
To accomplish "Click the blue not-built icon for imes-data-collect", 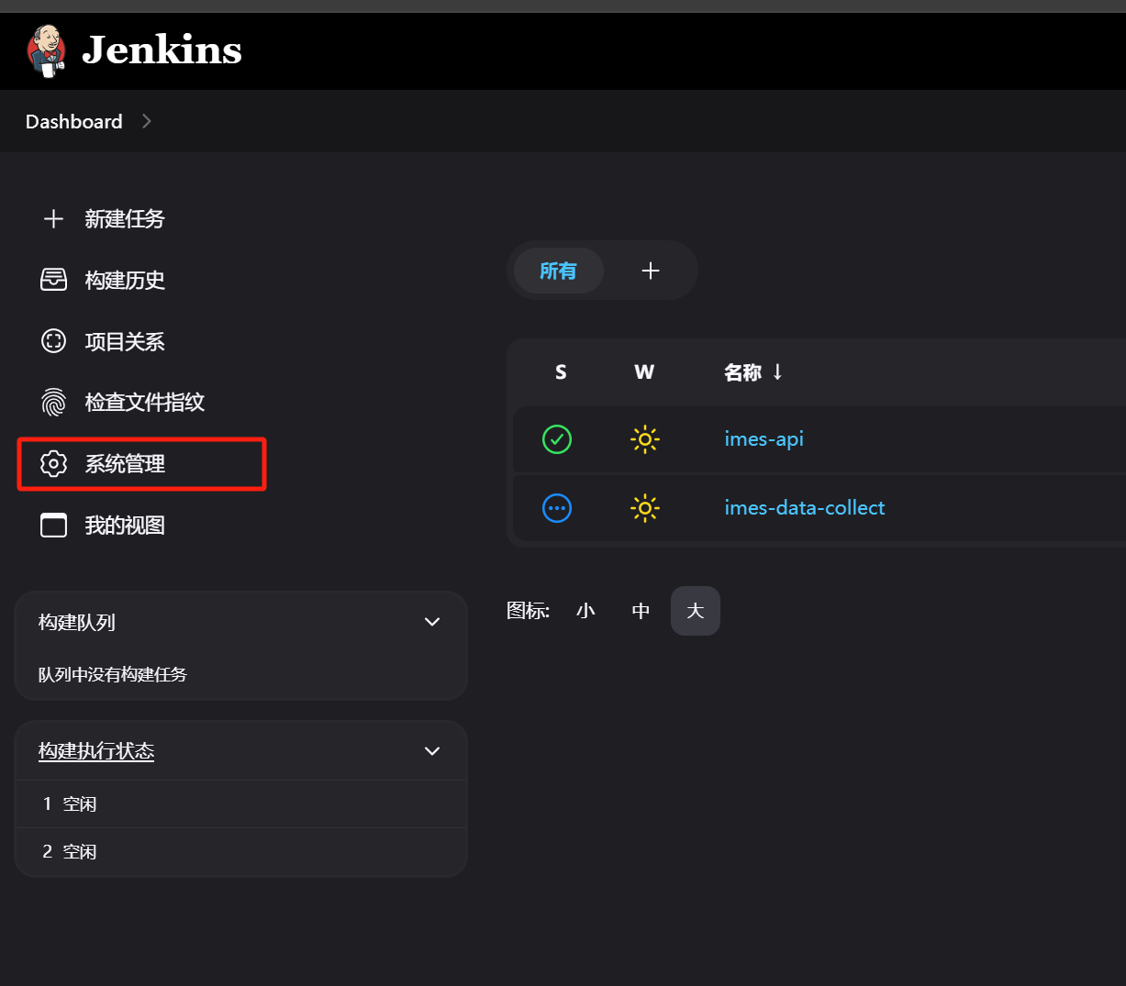I will pos(557,508).
